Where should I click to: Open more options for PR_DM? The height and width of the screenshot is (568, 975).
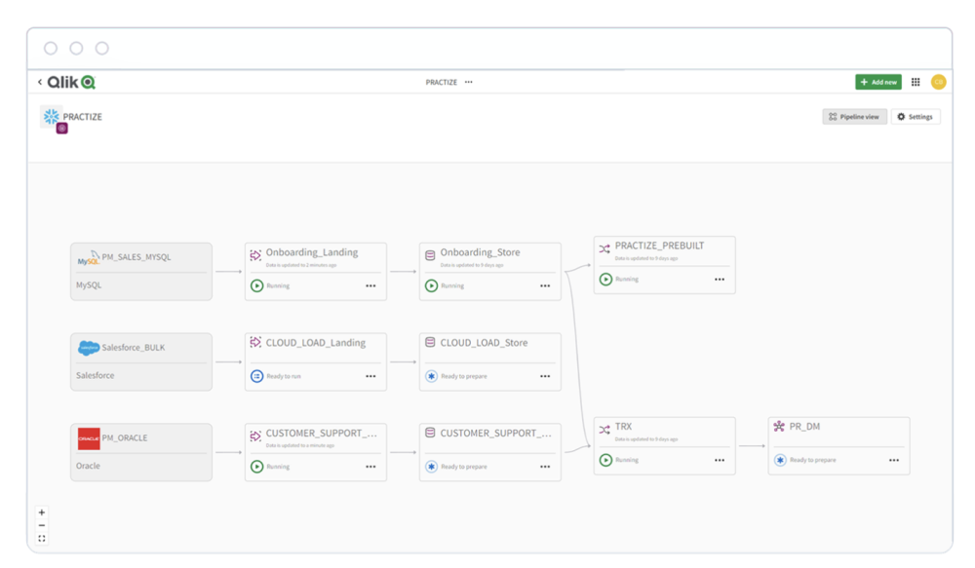[894, 460]
